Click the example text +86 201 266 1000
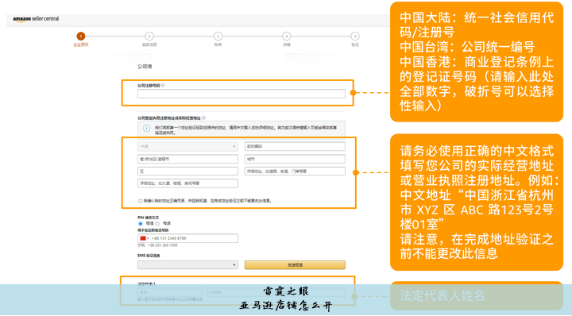The height and width of the screenshot is (316, 572). coord(163,245)
